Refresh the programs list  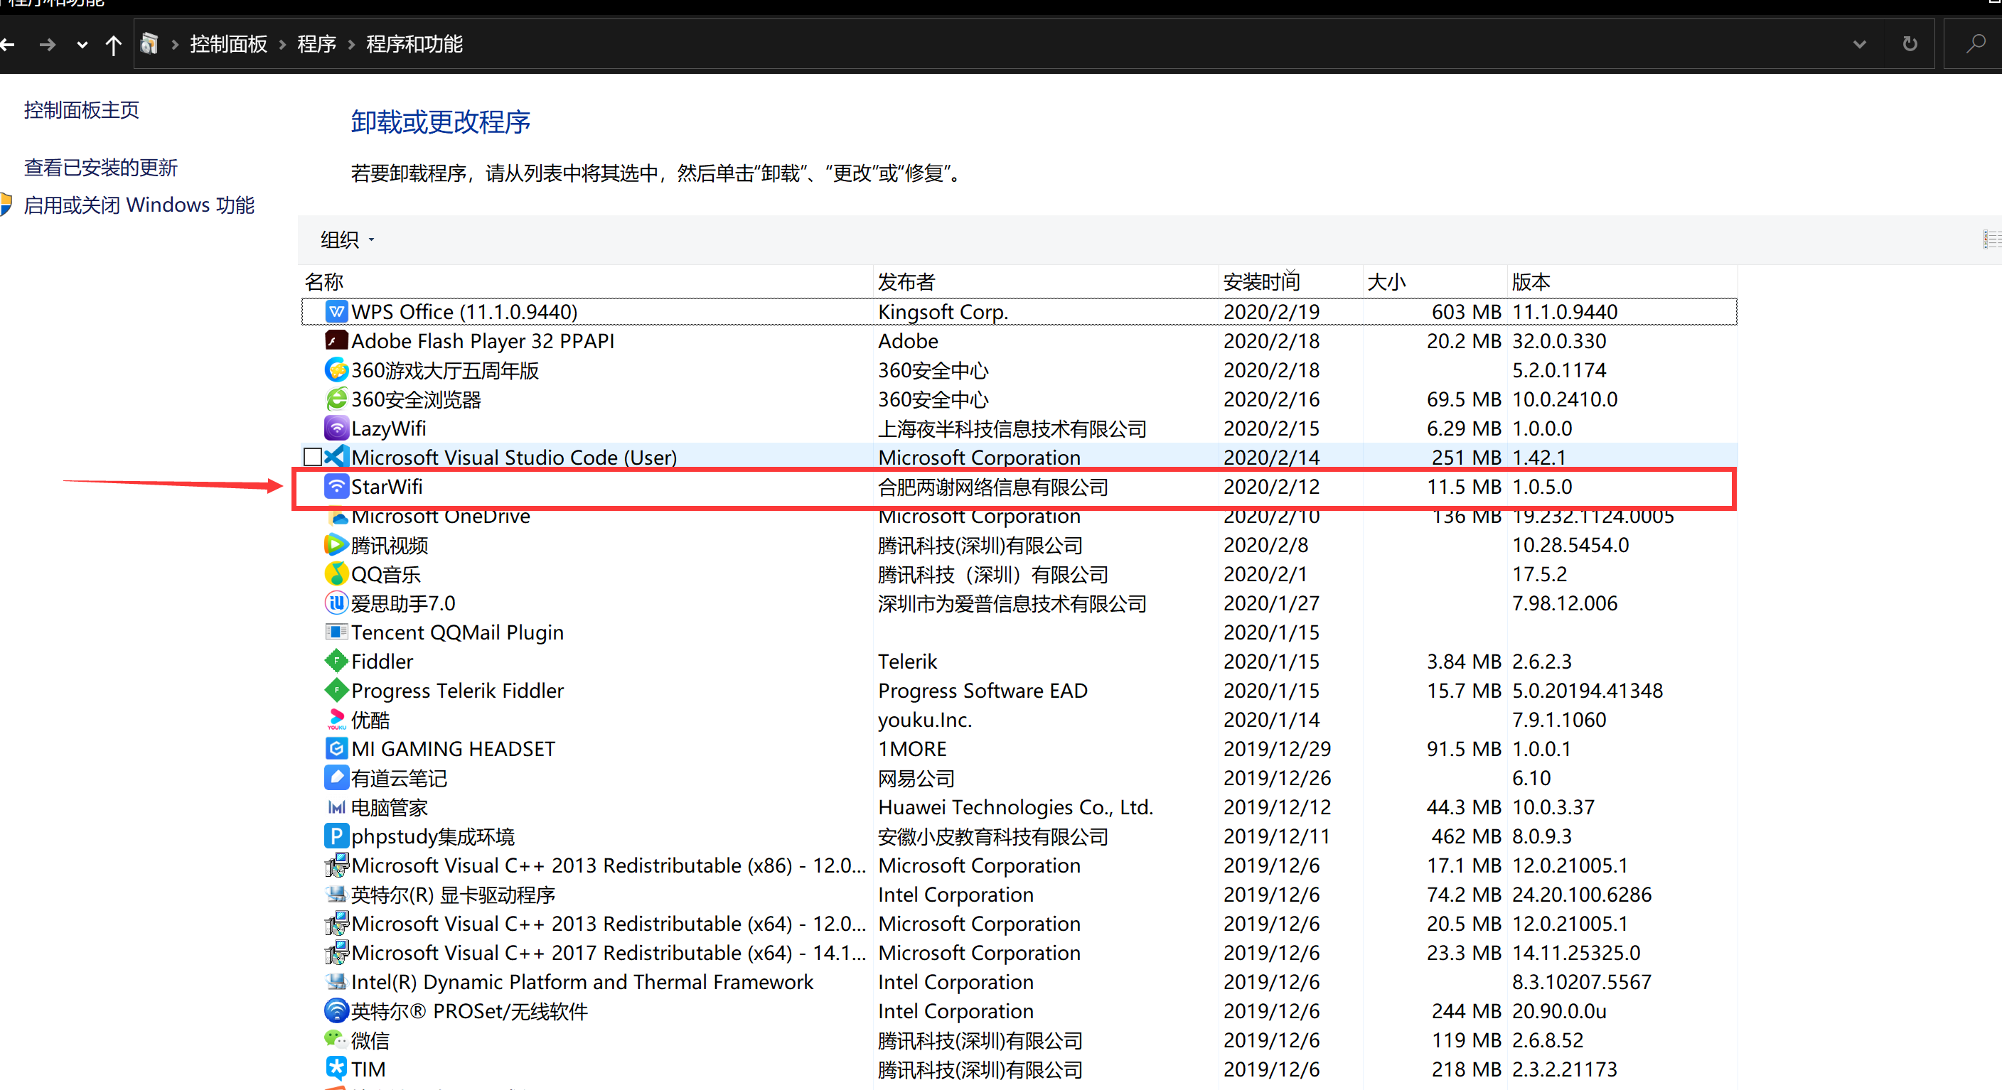pyautogui.click(x=1910, y=44)
